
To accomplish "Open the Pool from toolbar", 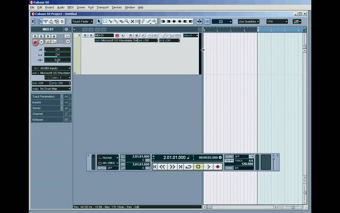I will pyautogui.click(x=57, y=22).
